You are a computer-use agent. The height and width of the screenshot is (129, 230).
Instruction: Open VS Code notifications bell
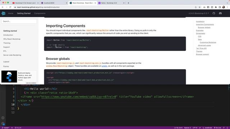(x=227, y=128)
